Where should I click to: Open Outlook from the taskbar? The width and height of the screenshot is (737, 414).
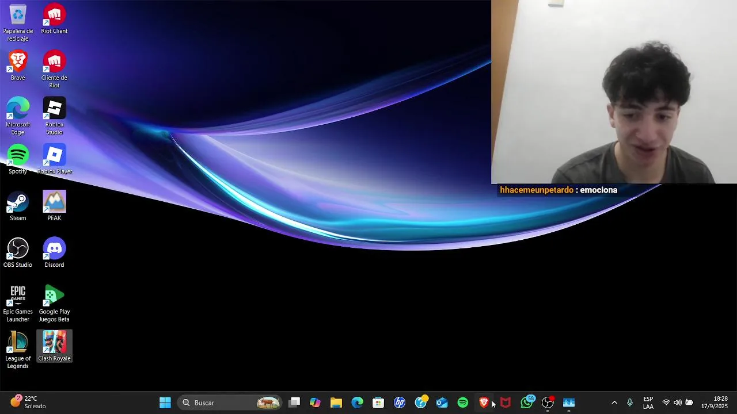[x=442, y=402]
